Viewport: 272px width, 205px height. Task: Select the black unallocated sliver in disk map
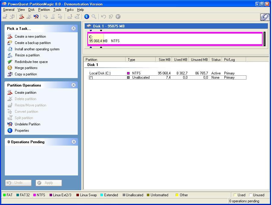pyautogui.click(x=264, y=39)
